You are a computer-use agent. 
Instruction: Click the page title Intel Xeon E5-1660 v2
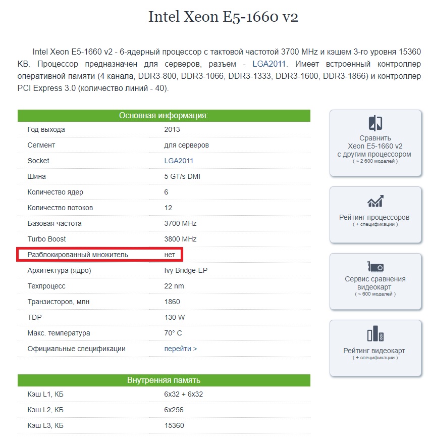[x=223, y=17]
